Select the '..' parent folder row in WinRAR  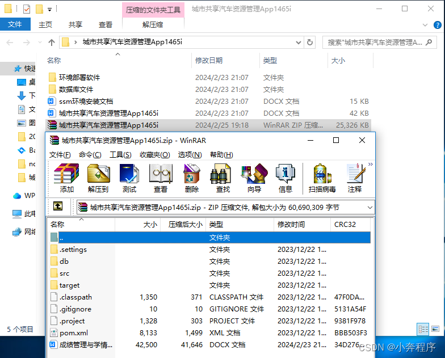[210, 237]
